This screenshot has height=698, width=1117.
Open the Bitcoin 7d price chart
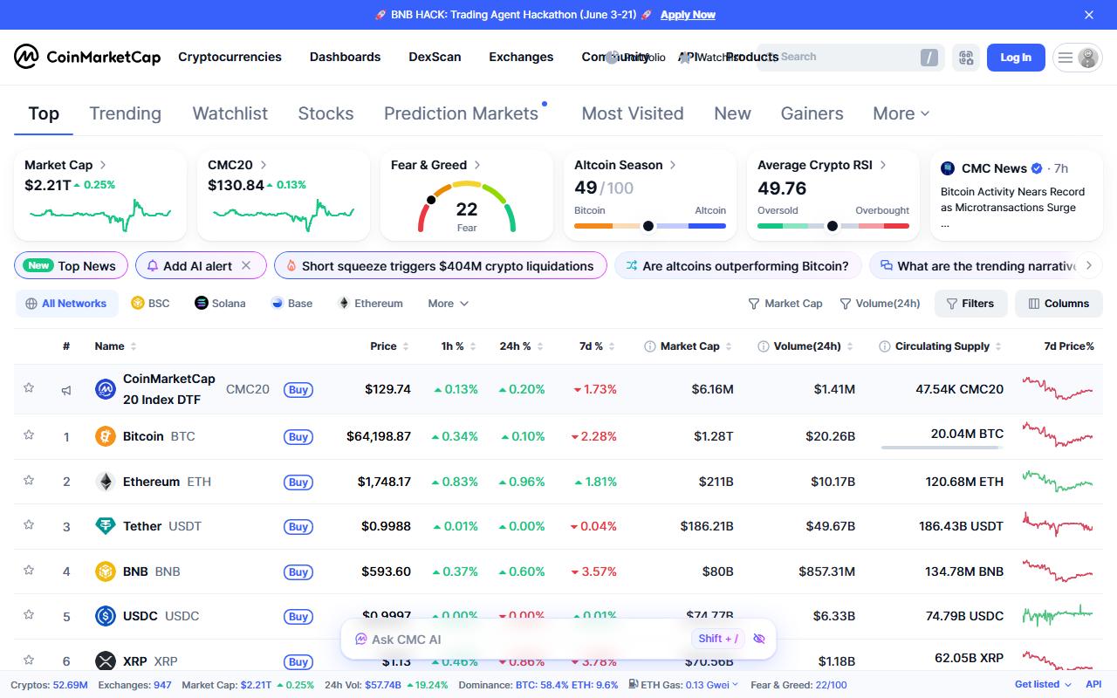tap(1057, 434)
